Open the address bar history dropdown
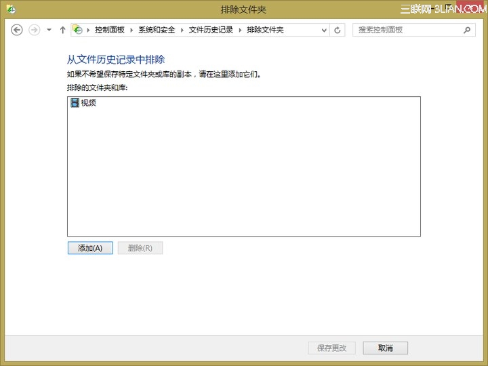The width and height of the screenshot is (488, 366). [324, 30]
